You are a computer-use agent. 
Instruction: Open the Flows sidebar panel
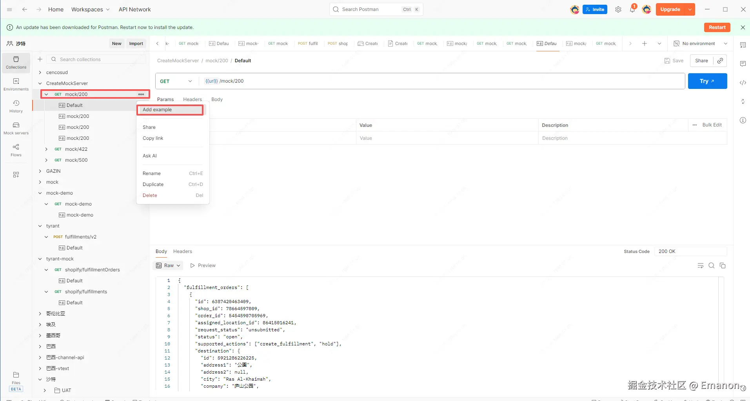pyautogui.click(x=16, y=150)
